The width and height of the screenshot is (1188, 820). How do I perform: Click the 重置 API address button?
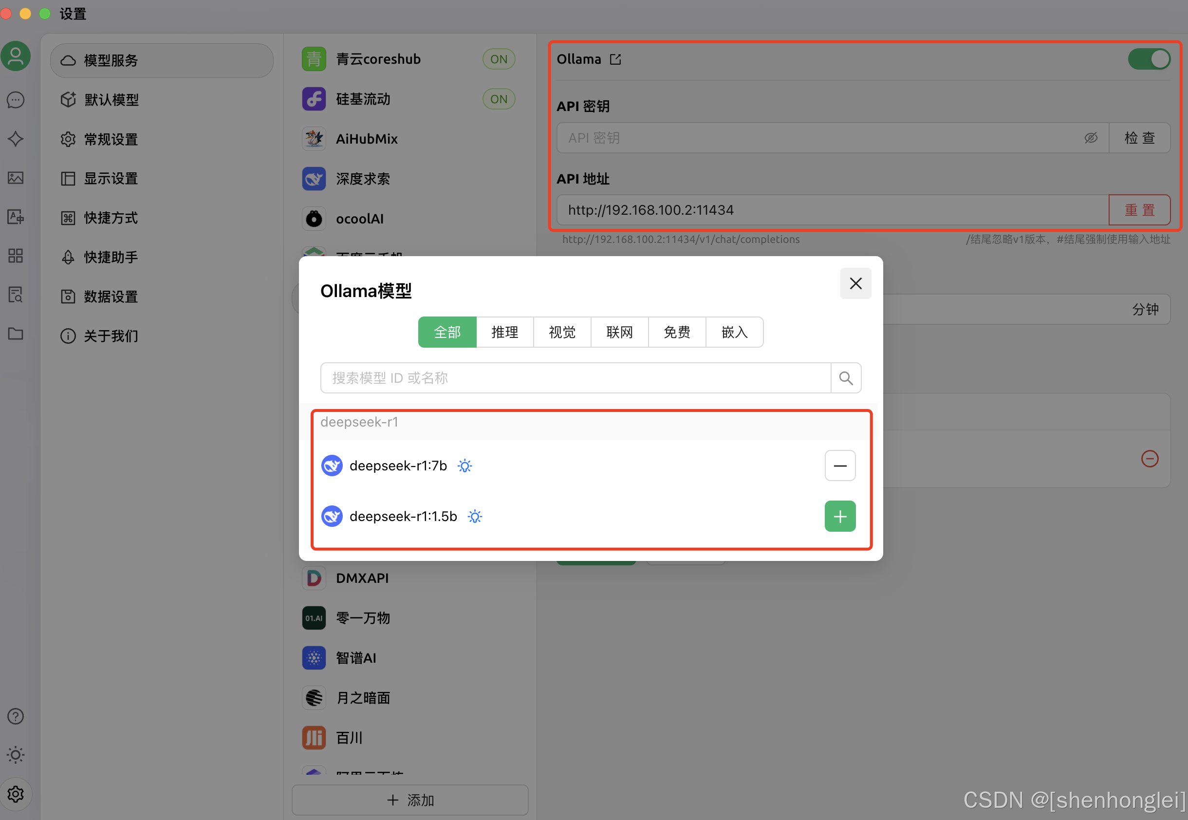(x=1139, y=210)
